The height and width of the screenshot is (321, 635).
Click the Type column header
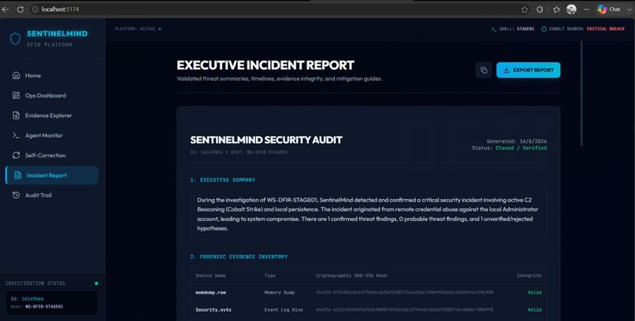click(x=269, y=275)
